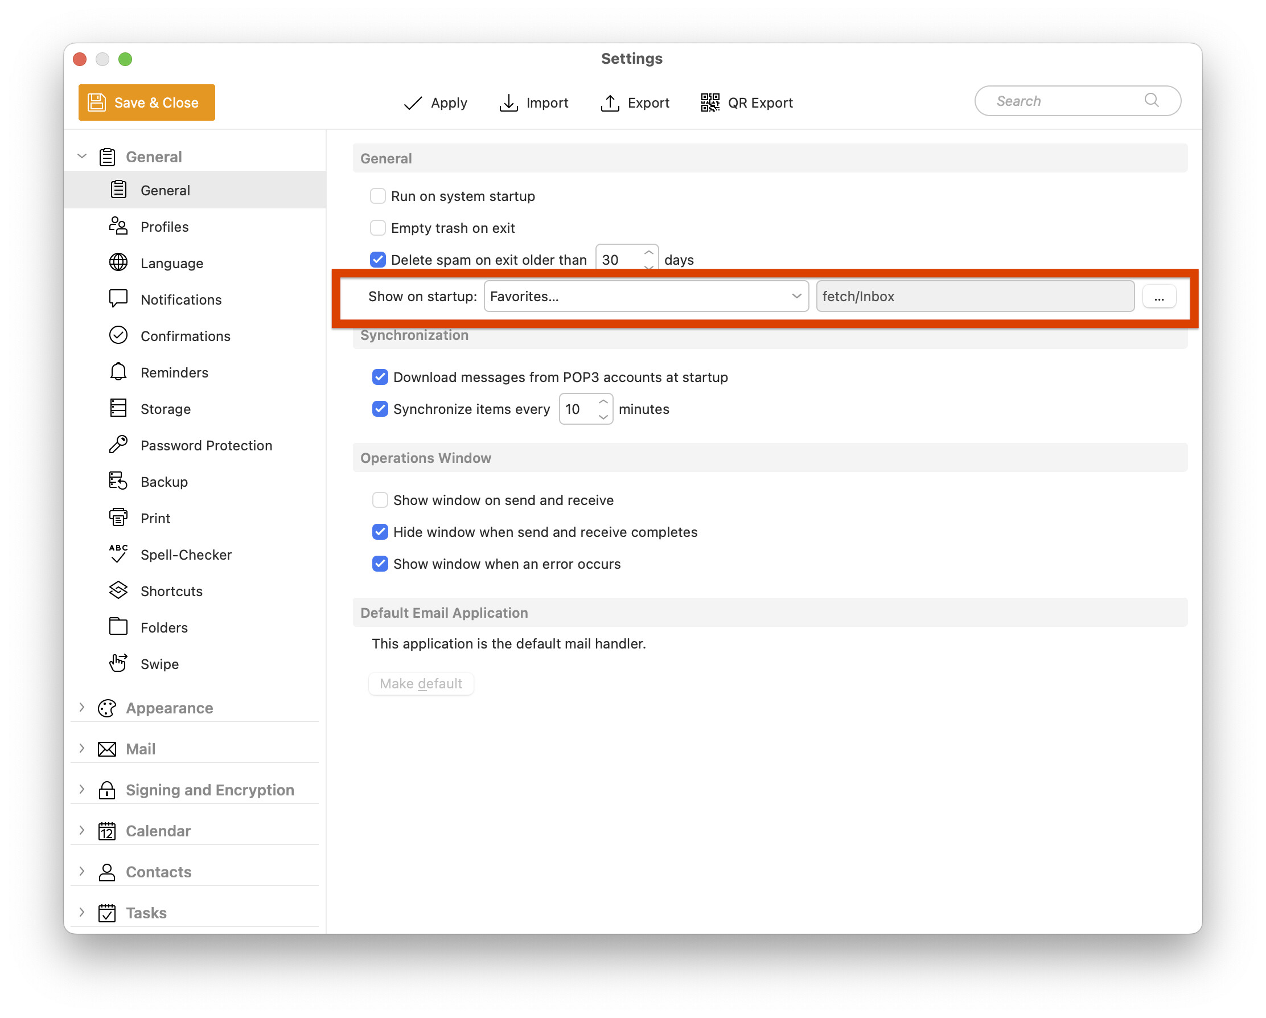Image resolution: width=1266 pixels, height=1018 pixels.
Task: Click the Storage drawer icon
Action: [118, 408]
